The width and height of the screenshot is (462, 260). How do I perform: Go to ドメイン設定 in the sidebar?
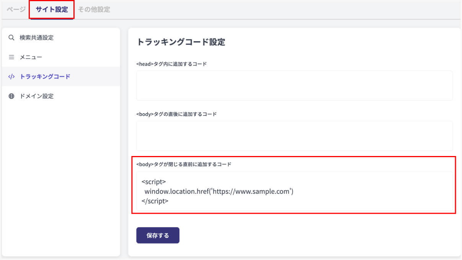37,96
